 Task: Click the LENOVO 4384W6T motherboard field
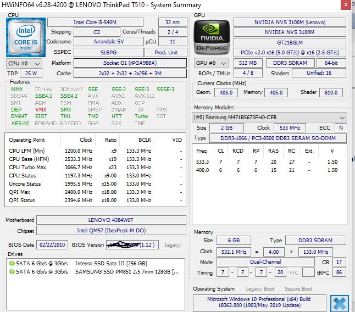pos(111,220)
